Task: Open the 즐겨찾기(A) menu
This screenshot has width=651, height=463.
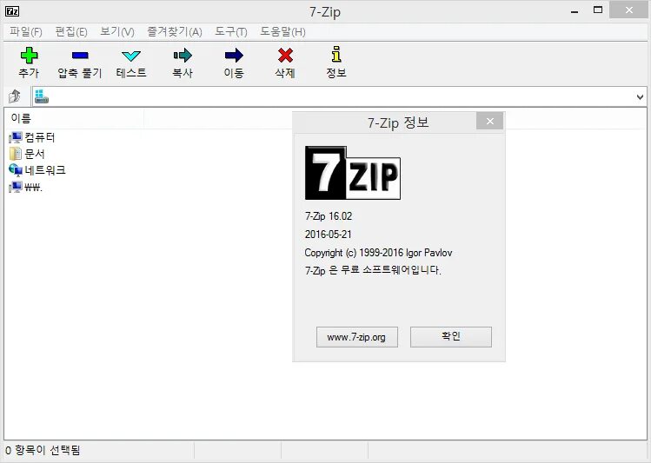Action: point(175,32)
